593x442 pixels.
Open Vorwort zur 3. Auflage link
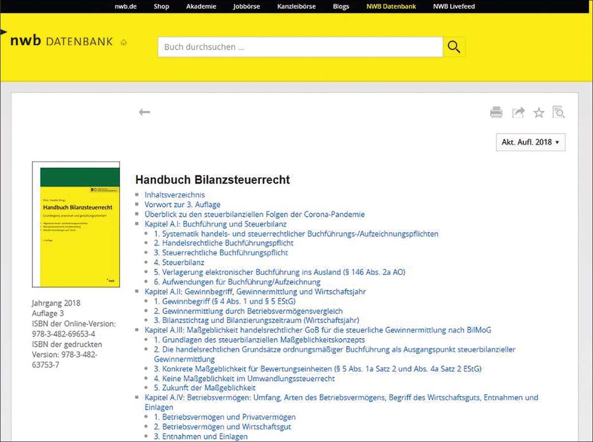182,204
